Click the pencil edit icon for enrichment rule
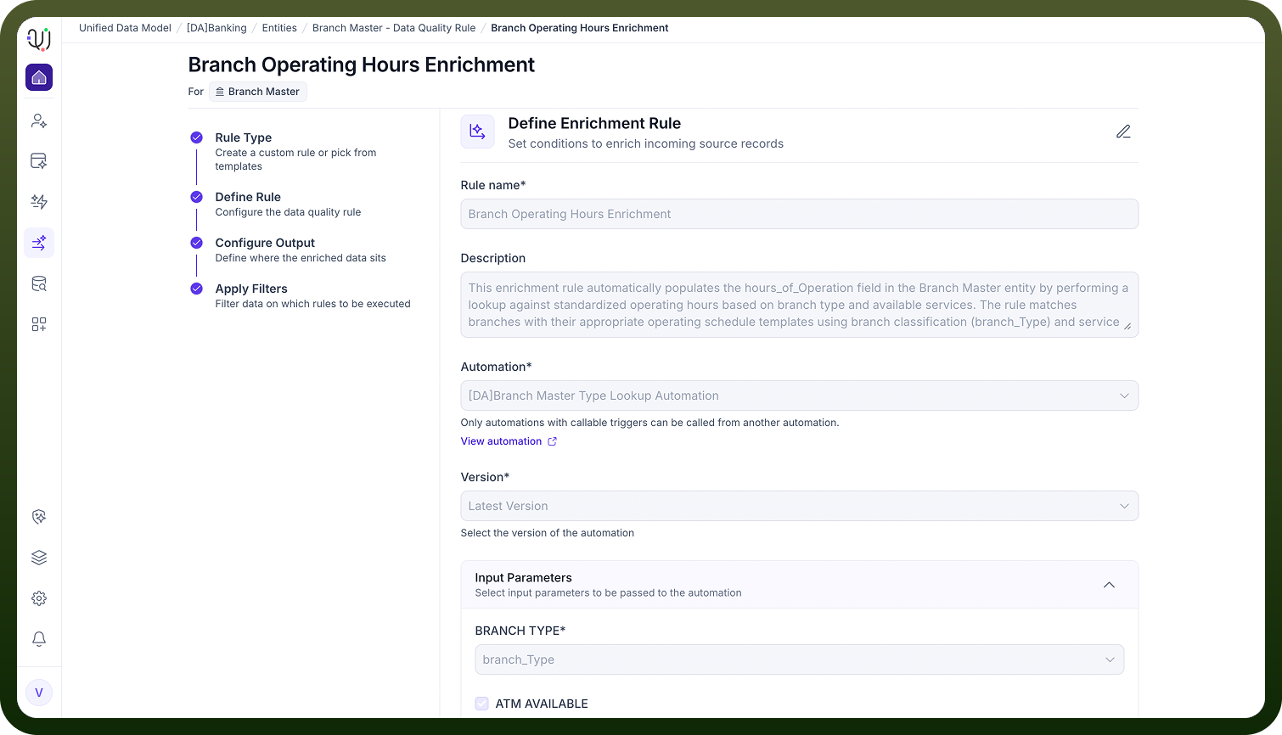The image size is (1282, 735). coord(1123,132)
